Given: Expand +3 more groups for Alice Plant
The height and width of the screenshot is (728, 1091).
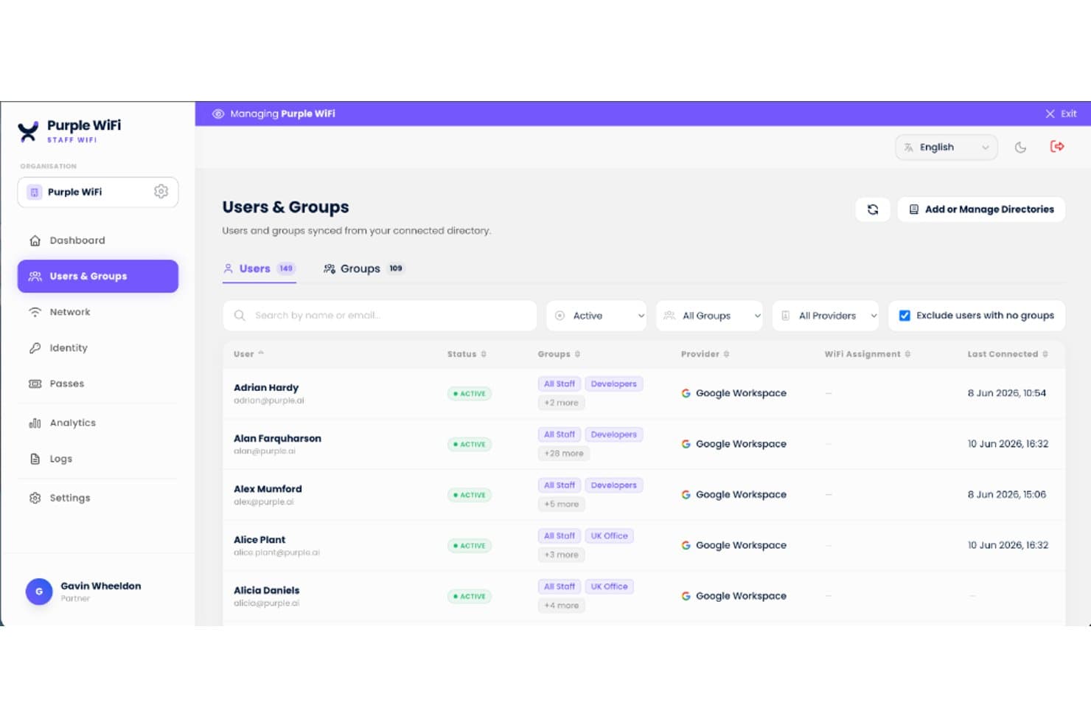Looking at the screenshot, I should tap(561, 555).
